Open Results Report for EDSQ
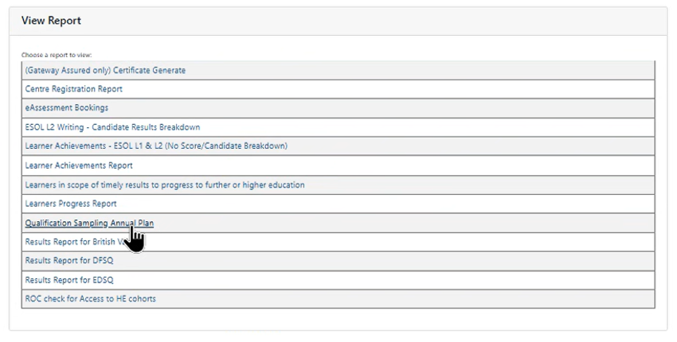This screenshot has width=677, height=342. (70, 280)
